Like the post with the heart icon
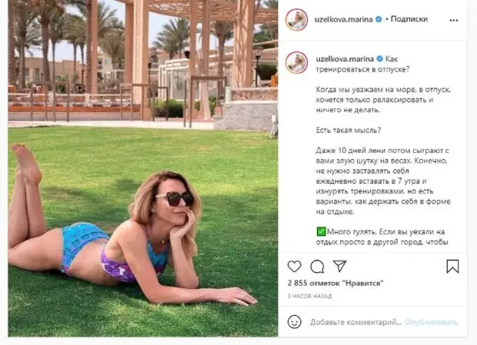The width and height of the screenshot is (477, 345). (294, 267)
